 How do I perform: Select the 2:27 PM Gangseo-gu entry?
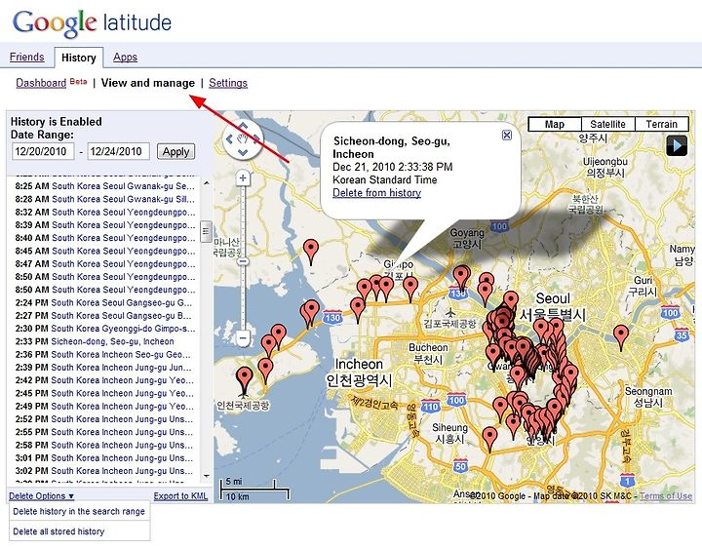104,315
